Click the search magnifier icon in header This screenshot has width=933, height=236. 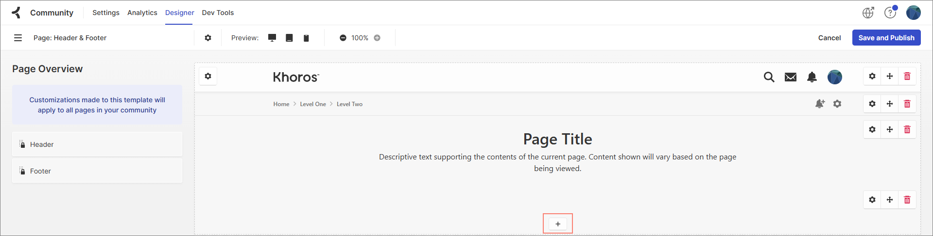769,77
